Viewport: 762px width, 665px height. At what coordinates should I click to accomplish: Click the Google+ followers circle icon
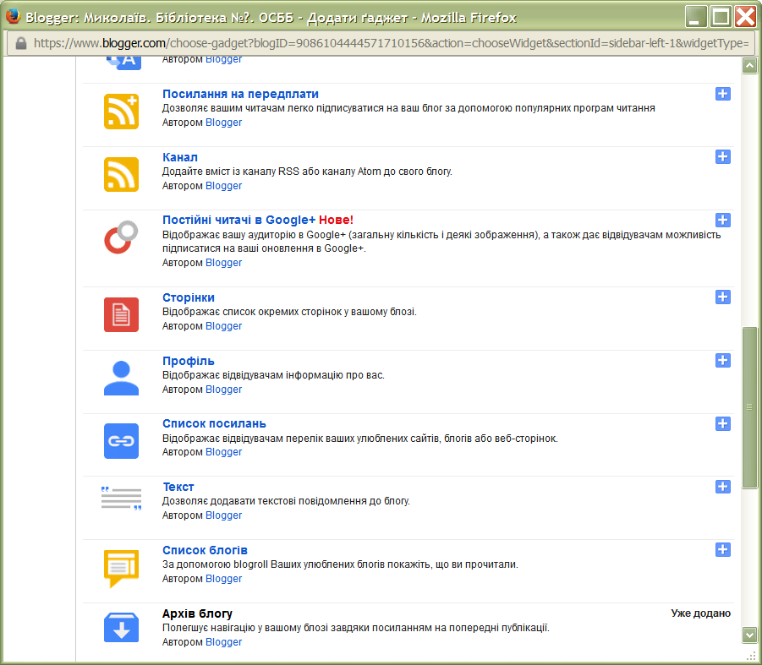[121, 237]
